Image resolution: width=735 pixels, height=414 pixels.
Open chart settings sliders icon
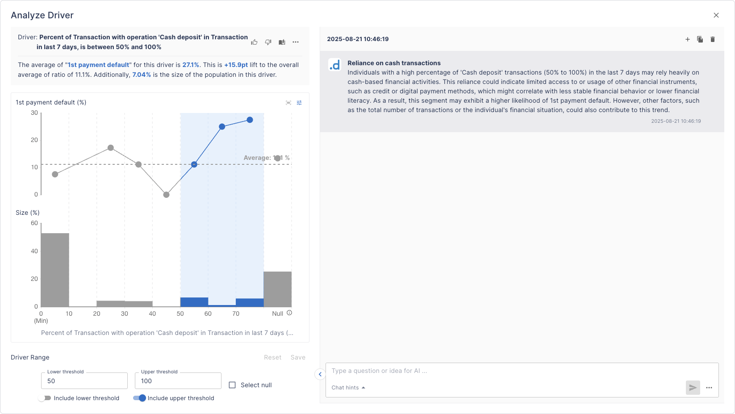pyautogui.click(x=299, y=103)
